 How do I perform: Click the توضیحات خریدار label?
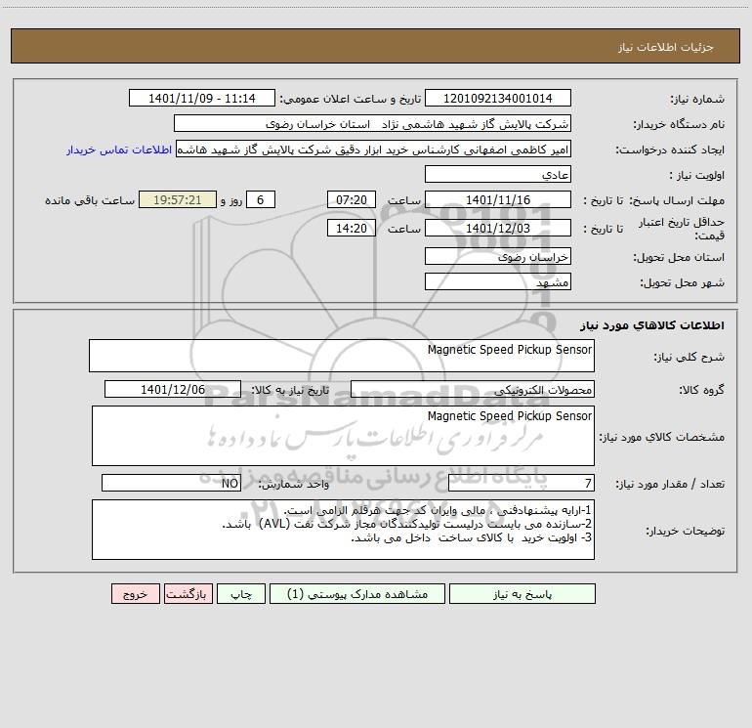point(686,532)
